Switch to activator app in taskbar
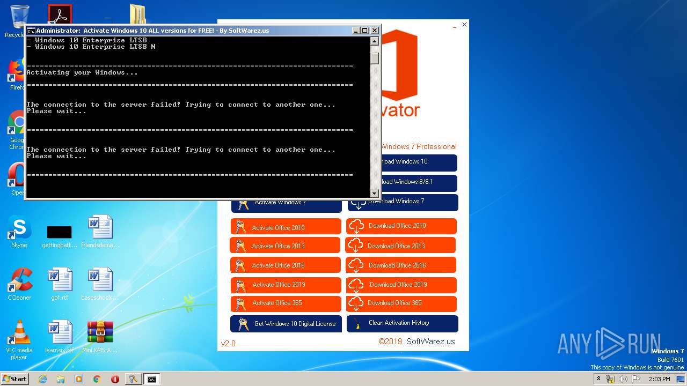Viewport: 687px width, 386px height. point(133,379)
